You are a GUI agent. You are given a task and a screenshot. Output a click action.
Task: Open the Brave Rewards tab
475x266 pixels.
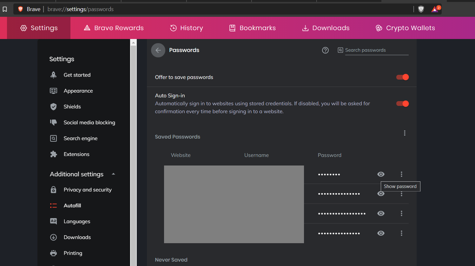114,28
